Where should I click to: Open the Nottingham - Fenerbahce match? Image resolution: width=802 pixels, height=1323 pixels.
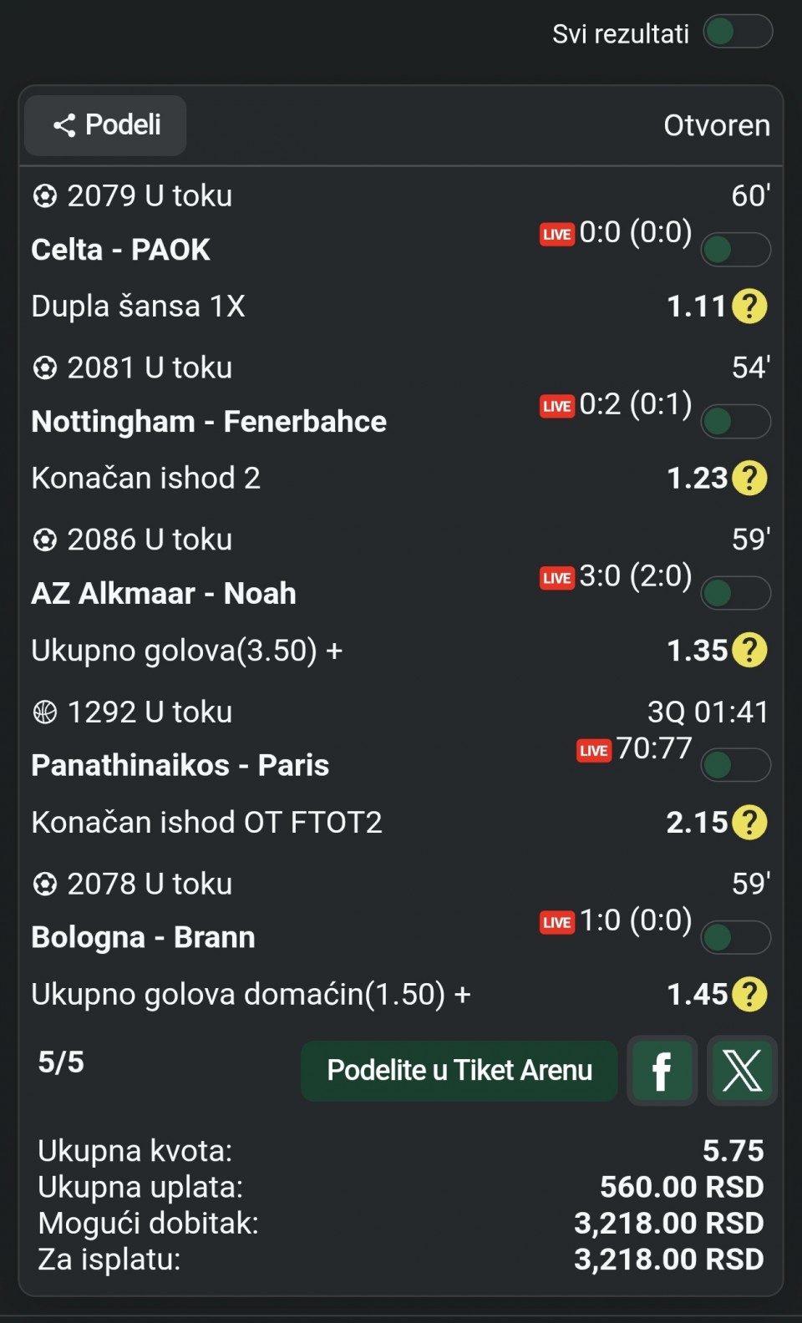[x=209, y=422]
